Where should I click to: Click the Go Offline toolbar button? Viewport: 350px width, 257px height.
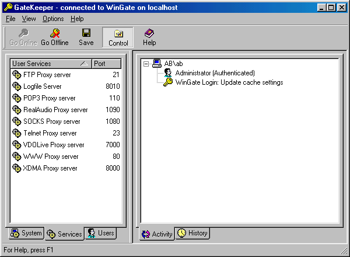55,37
